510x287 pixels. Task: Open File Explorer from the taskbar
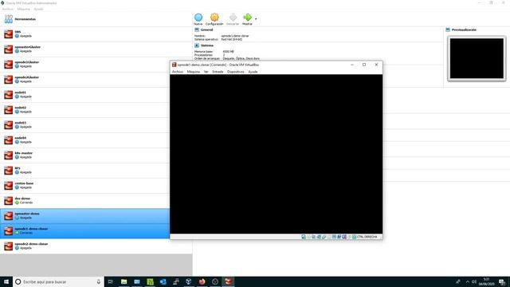pyautogui.click(x=124, y=281)
